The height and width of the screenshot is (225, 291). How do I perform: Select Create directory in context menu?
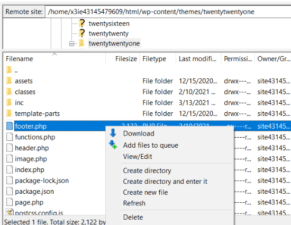(x=147, y=170)
